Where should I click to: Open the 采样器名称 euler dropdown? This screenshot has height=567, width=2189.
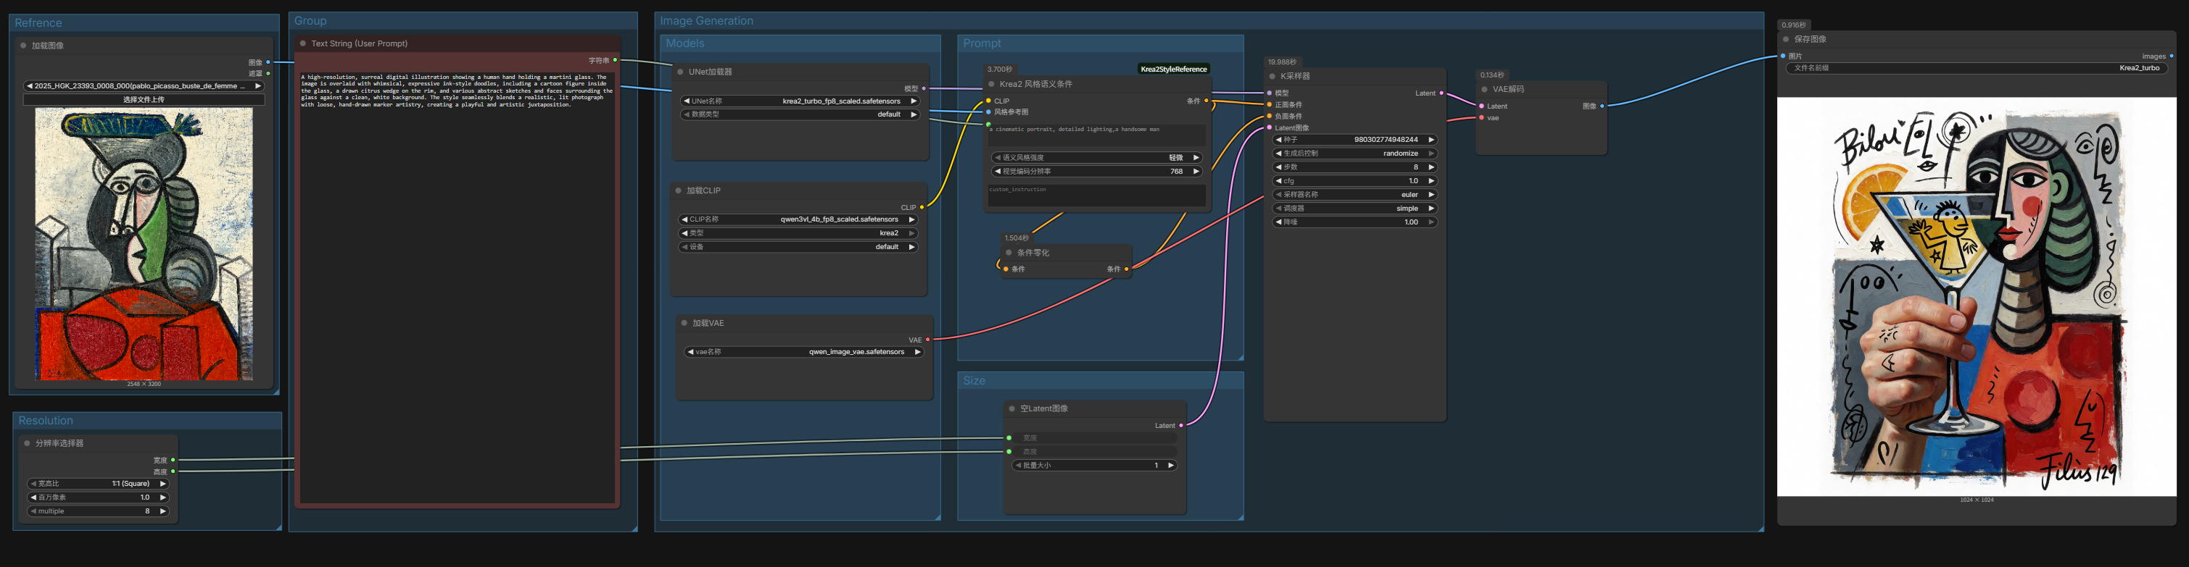1354,194
